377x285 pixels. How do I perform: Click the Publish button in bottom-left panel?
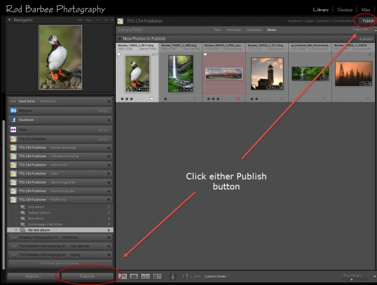click(87, 276)
